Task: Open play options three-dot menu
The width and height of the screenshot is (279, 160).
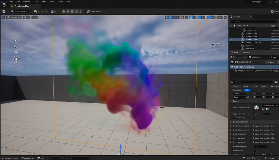Action: pyautogui.click(x=81, y=12)
